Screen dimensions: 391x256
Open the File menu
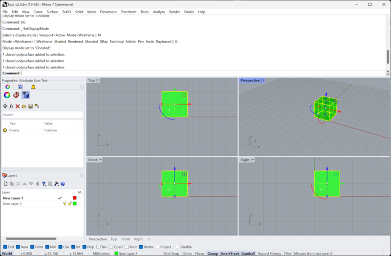5,12
